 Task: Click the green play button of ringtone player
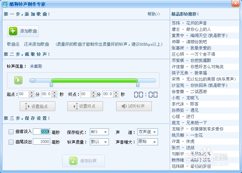click(18, 80)
